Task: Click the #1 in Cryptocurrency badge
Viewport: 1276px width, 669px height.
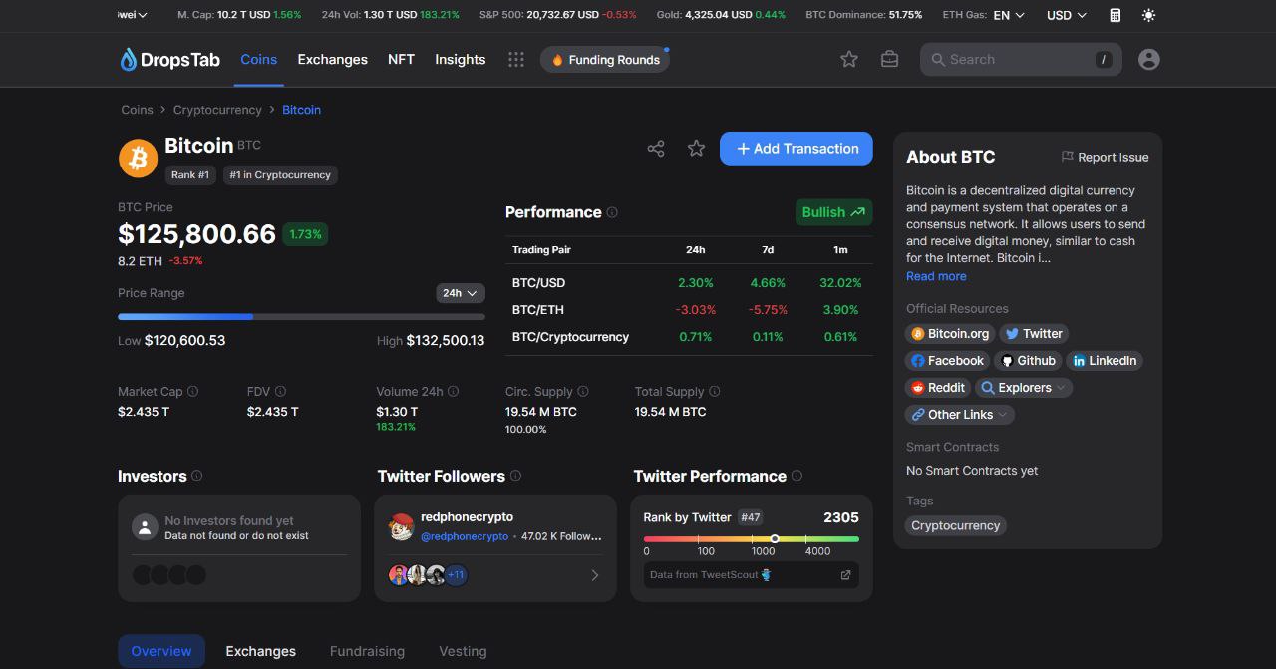Action: point(280,174)
